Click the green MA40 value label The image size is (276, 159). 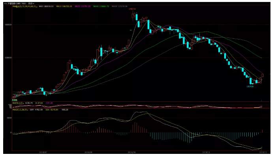coord(101,6)
